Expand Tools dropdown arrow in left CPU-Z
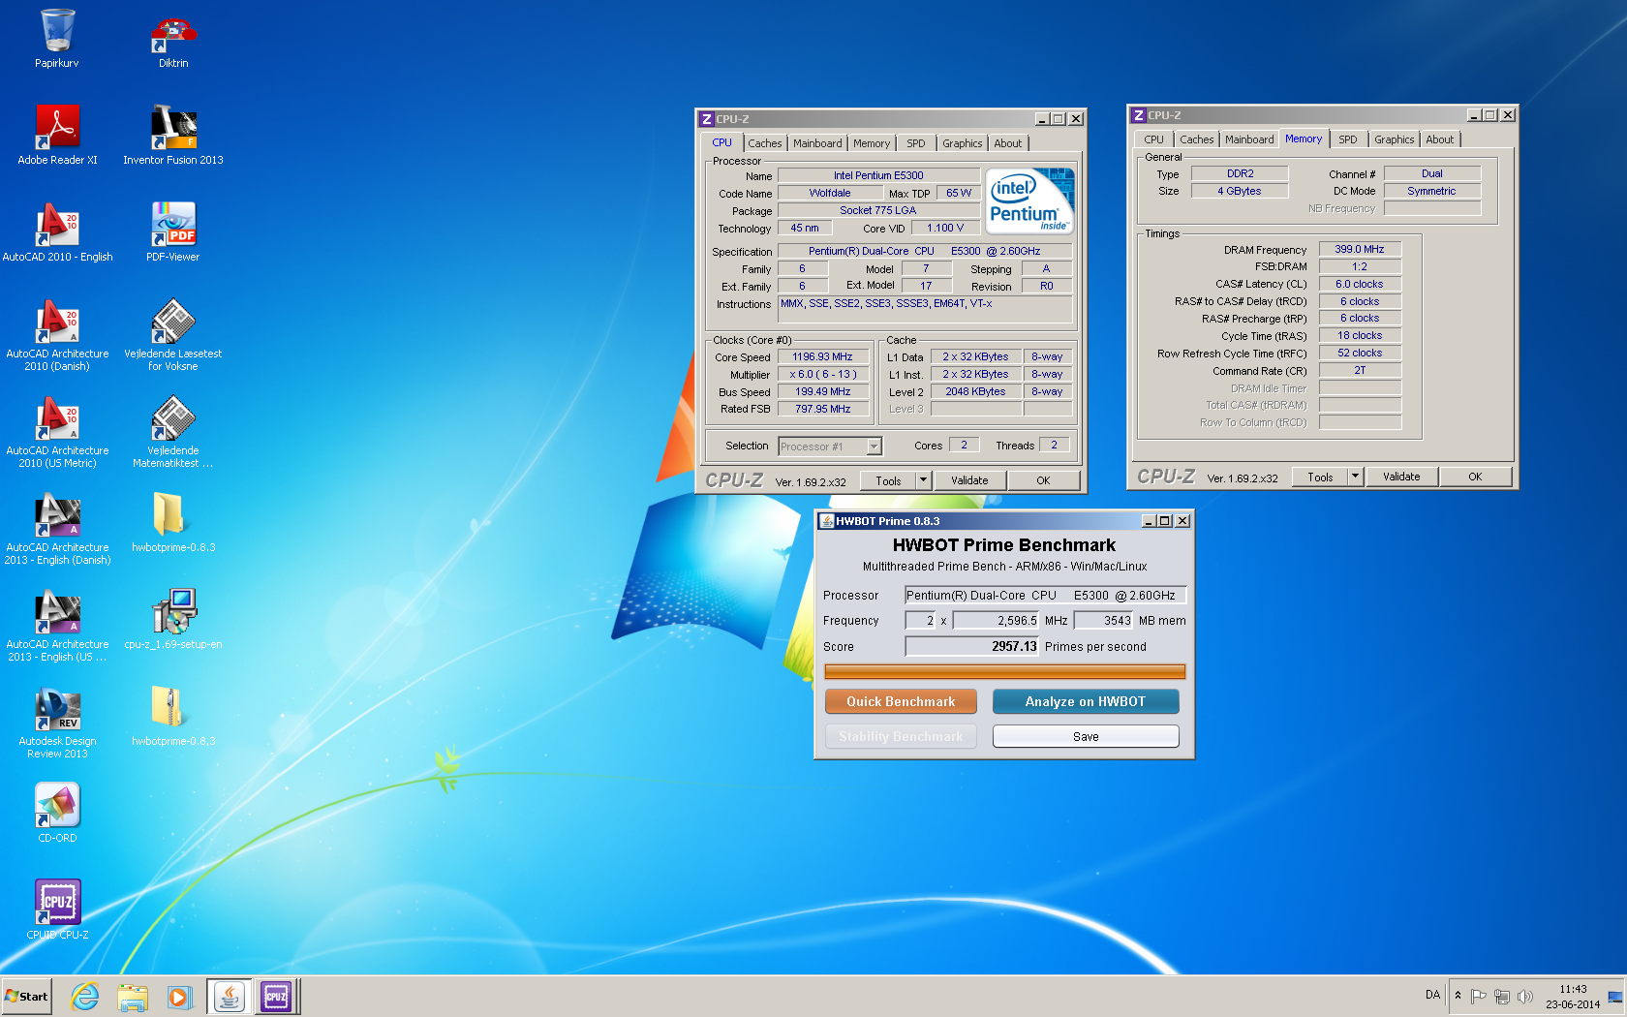Image resolution: width=1627 pixels, height=1017 pixels. [924, 480]
